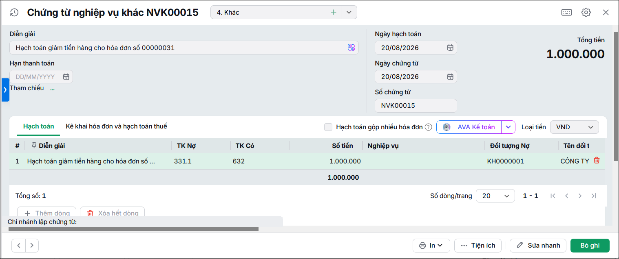Viewport: 619px width, 259px height.
Task: Click the keyboard shortcuts icon
Action: [566, 12]
